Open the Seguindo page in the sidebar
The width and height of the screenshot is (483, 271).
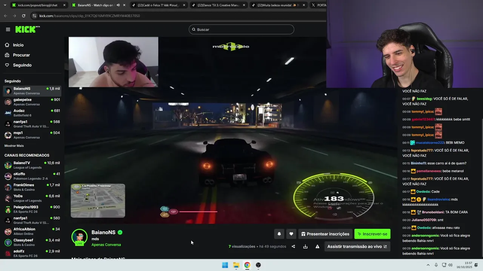click(22, 65)
